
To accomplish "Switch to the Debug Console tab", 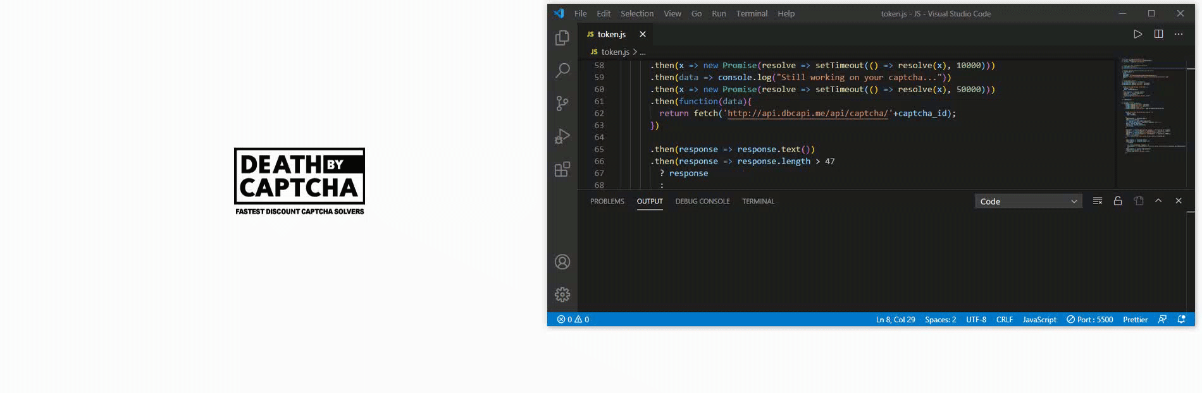I will [702, 202].
